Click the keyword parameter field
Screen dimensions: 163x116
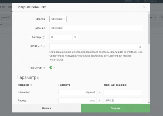click(x=77, y=92)
